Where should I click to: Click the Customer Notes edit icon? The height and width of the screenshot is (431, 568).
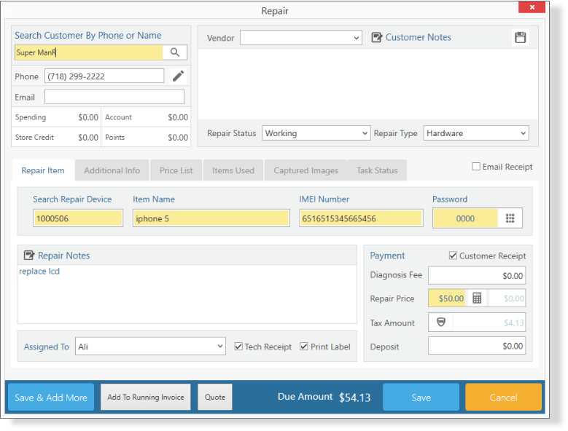[376, 37]
